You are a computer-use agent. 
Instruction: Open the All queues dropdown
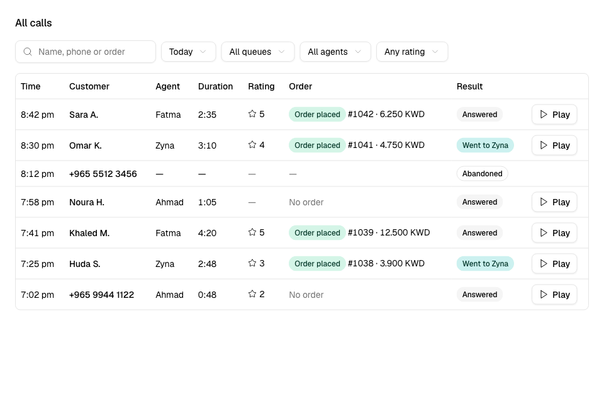(x=258, y=52)
